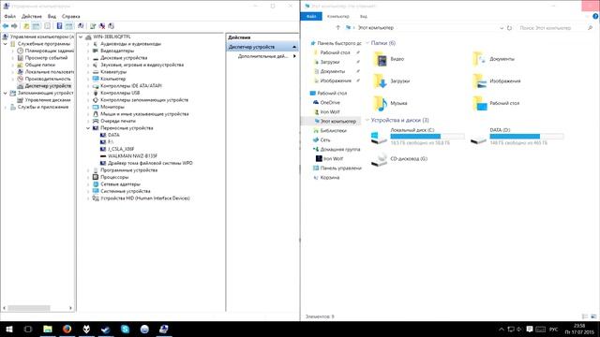Open the Файл menu in Computer Management
Image resolution: width=600 pixels, height=337 pixels.
coord(10,17)
